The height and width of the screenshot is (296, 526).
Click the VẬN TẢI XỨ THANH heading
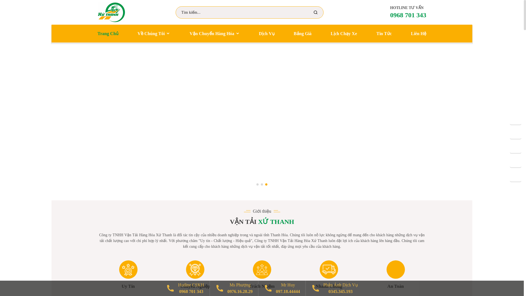click(x=262, y=222)
